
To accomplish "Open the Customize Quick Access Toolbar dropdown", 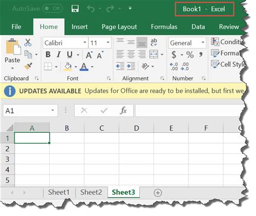I will click(130, 8).
